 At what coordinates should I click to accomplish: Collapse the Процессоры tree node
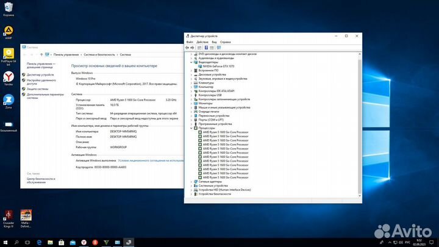tap(192, 128)
